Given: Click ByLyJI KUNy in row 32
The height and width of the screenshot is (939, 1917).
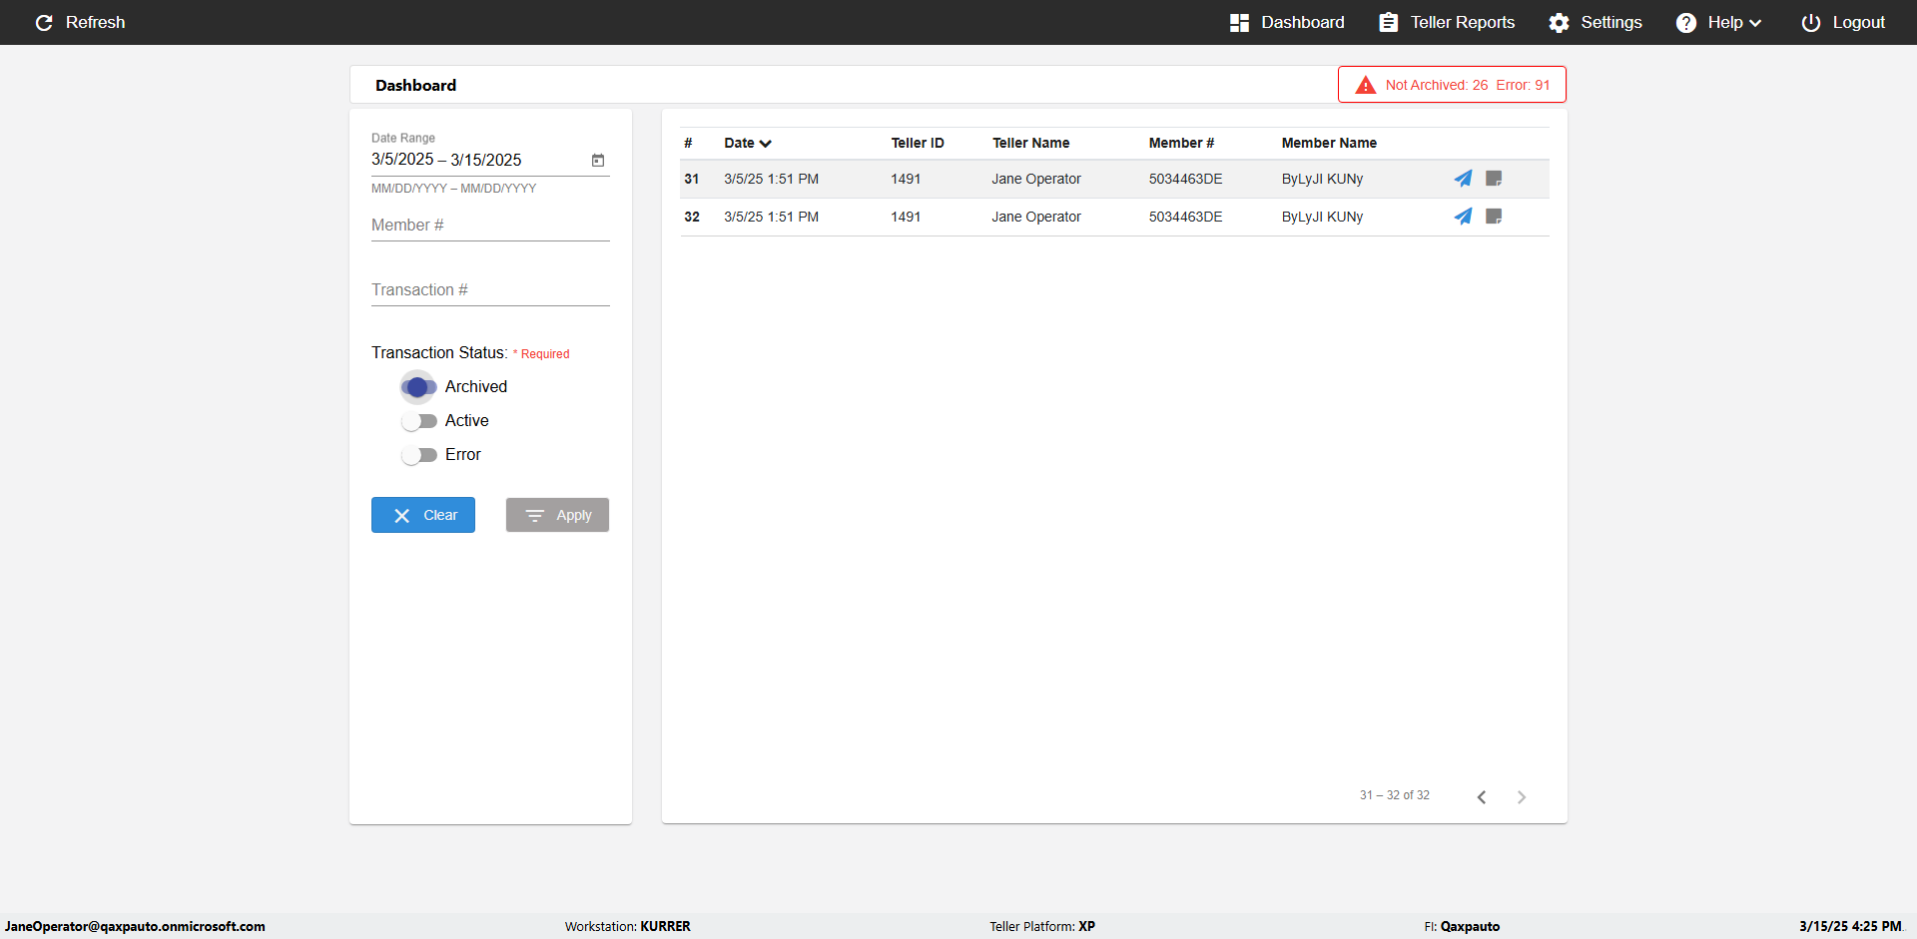Looking at the screenshot, I should 1322,217.
